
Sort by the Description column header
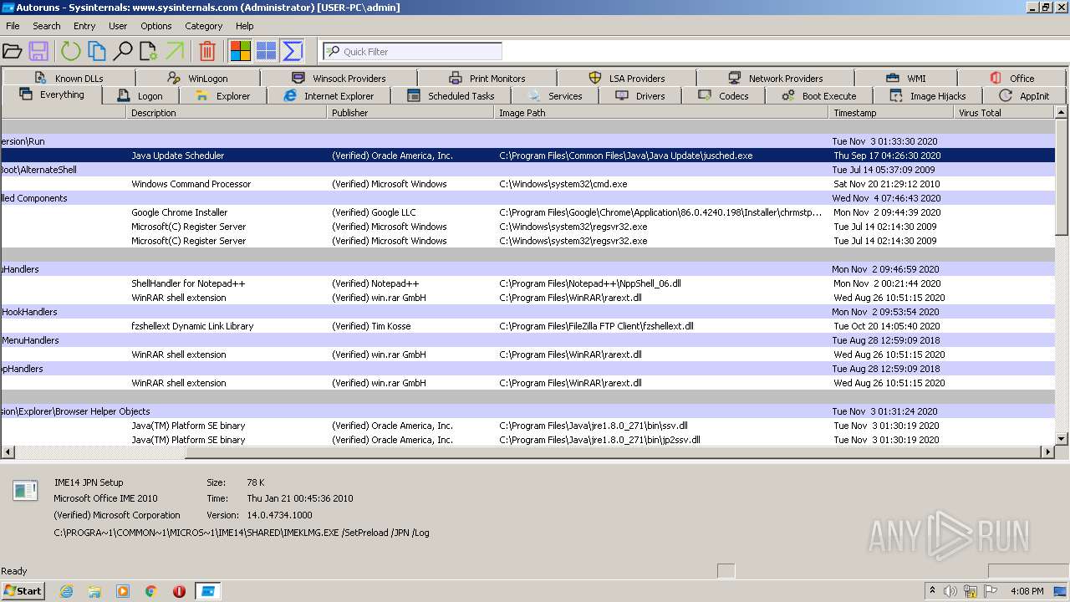point(227,113)
